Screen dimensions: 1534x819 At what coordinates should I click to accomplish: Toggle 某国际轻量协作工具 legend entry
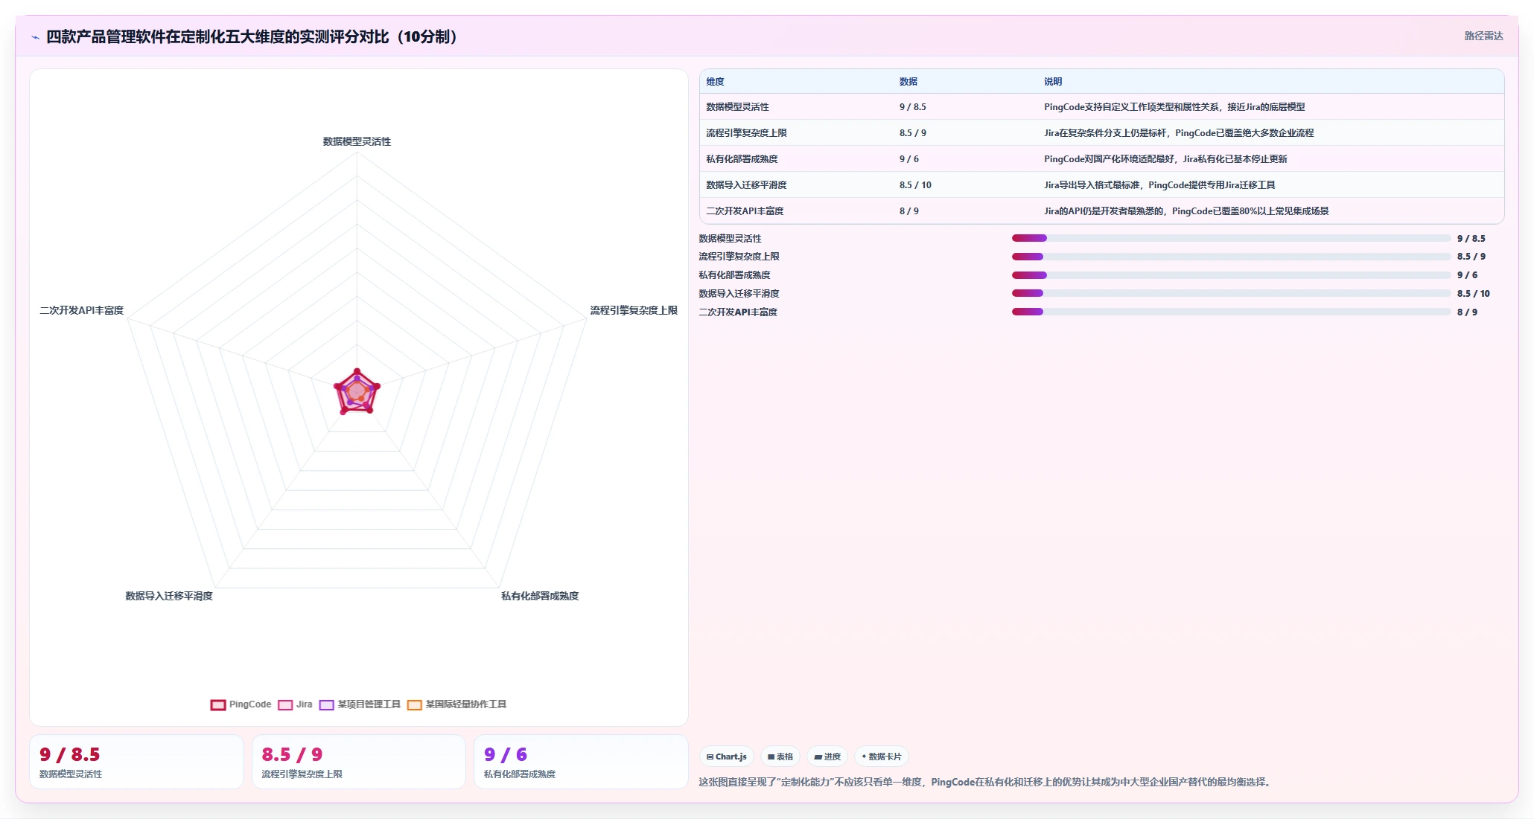pyautogui.click(x=457, y=704)
